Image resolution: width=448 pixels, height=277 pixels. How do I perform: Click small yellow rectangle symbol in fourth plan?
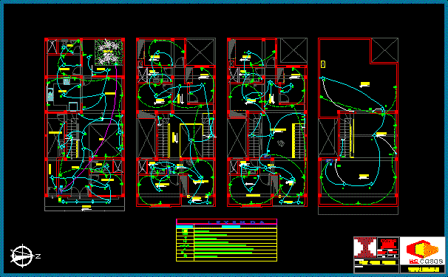click(x=323, y=64)
